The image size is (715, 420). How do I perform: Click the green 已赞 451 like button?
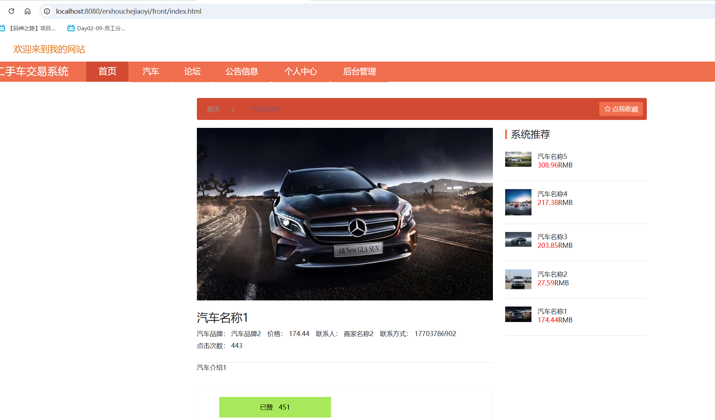[275, 407]
